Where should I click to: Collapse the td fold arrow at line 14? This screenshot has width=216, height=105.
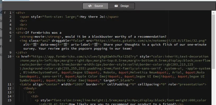click(13, 96)
